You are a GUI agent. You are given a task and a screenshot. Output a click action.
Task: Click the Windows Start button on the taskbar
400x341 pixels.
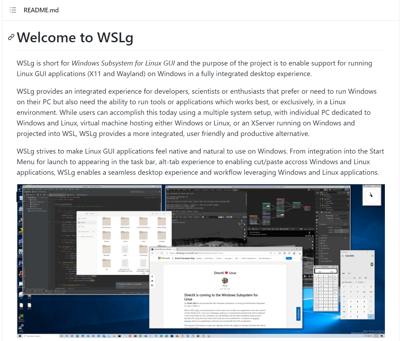[x=20, y=336]
